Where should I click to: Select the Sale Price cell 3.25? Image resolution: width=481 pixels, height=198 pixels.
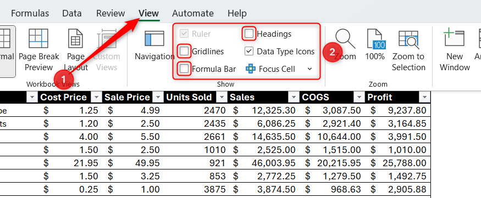click(133, 176)
